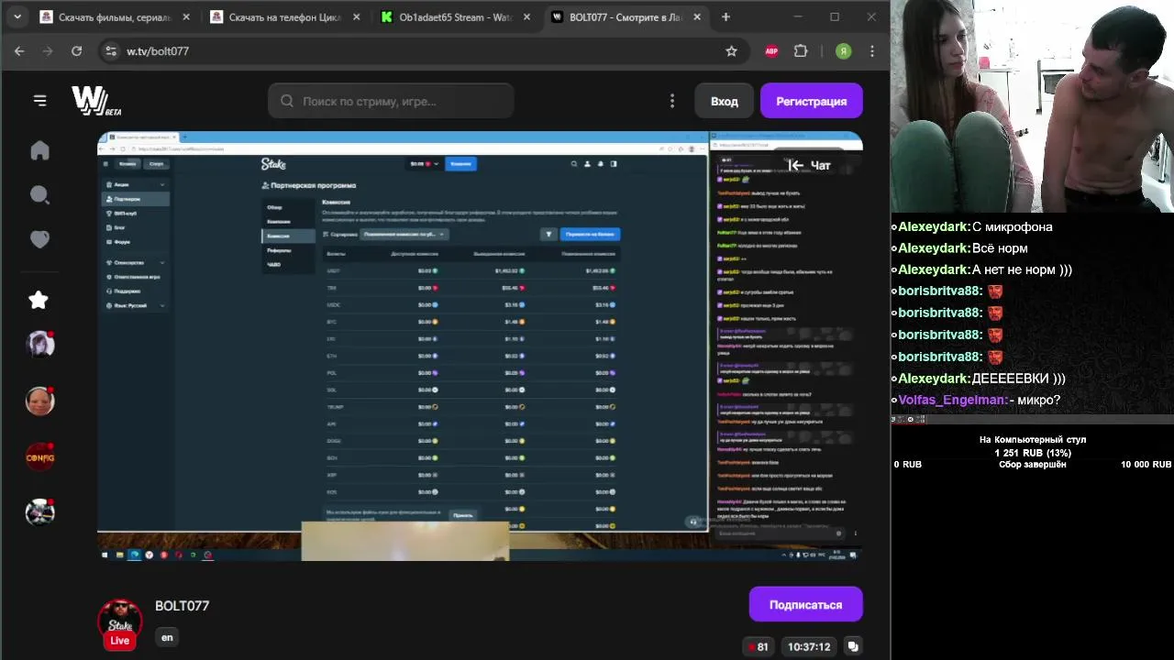Close the Скачать фильмы tab
Viewport: 1174px width, 660px height.
186,16
